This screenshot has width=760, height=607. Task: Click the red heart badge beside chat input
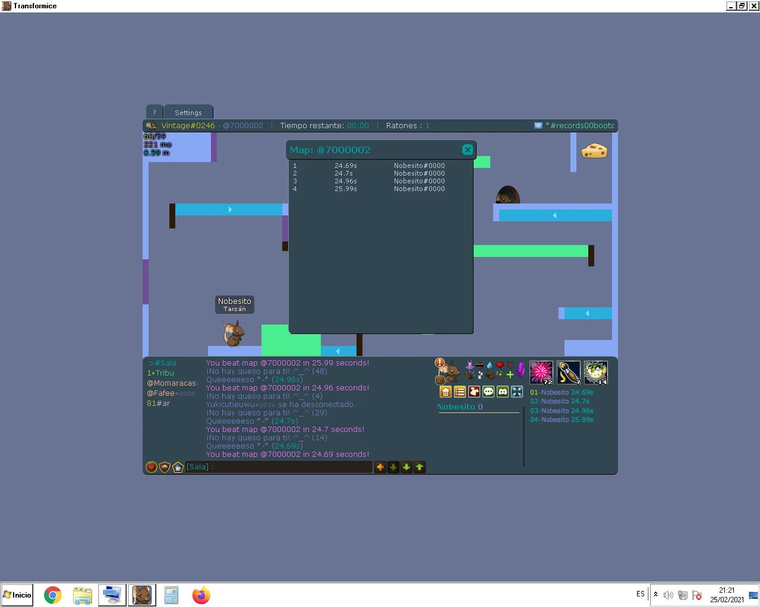click(x=152, y=468)
